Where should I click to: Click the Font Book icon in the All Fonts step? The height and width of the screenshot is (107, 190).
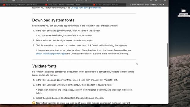tap(58, 31)
